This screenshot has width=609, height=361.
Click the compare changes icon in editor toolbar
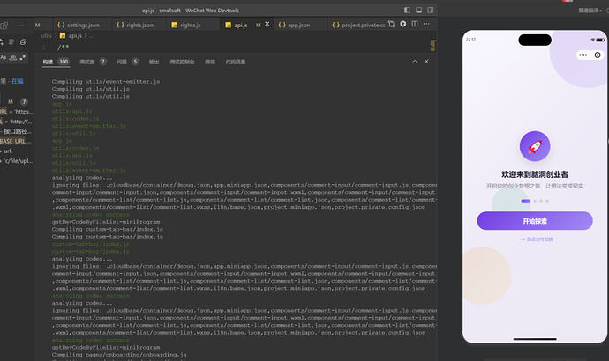392,24
